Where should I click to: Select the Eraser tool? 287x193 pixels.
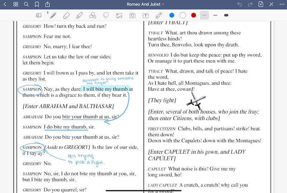click(x=66, y=15)
